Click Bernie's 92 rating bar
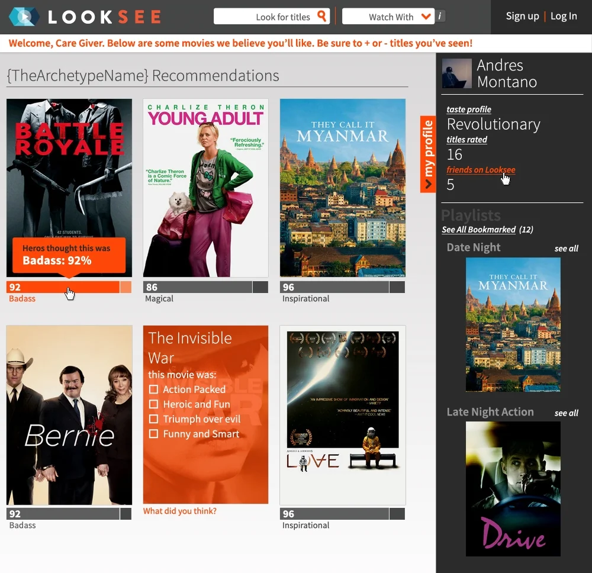The image size is (592, 573). pyautogui.click(x=63, y=513)
